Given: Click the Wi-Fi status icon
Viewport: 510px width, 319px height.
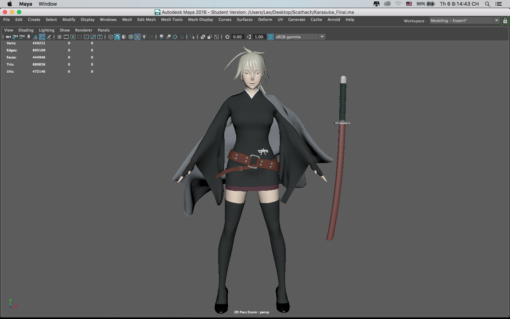Looking at the screenshot, I should [398, 4].
